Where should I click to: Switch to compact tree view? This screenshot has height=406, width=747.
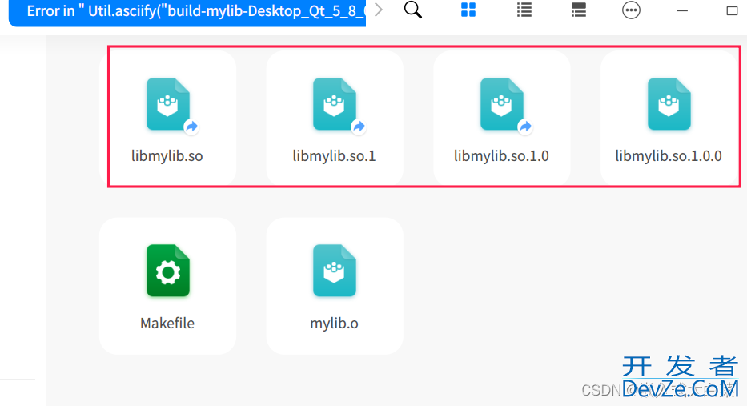pos(579,10)
